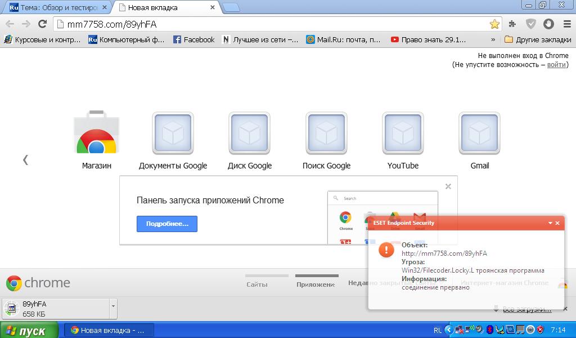576x338 pixels.
Task: Click the disconnected network tray icon
Action: coord(459,330)
